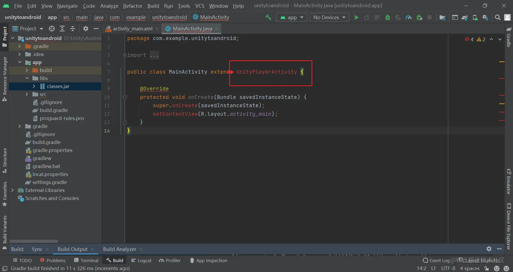Click the Debug app bug icon
The height and width of the screenshot is (272, 513).
387,17
